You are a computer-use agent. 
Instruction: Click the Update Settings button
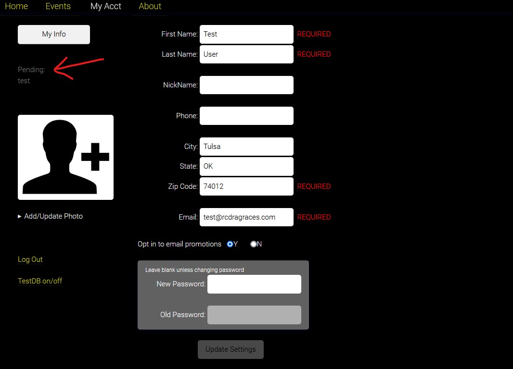231,349
